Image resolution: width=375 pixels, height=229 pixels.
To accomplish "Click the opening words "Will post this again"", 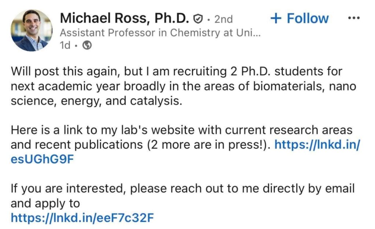I will pos(59,71).
